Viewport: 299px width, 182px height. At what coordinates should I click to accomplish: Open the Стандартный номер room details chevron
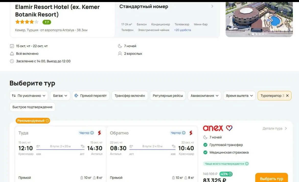tap(212, 6)
